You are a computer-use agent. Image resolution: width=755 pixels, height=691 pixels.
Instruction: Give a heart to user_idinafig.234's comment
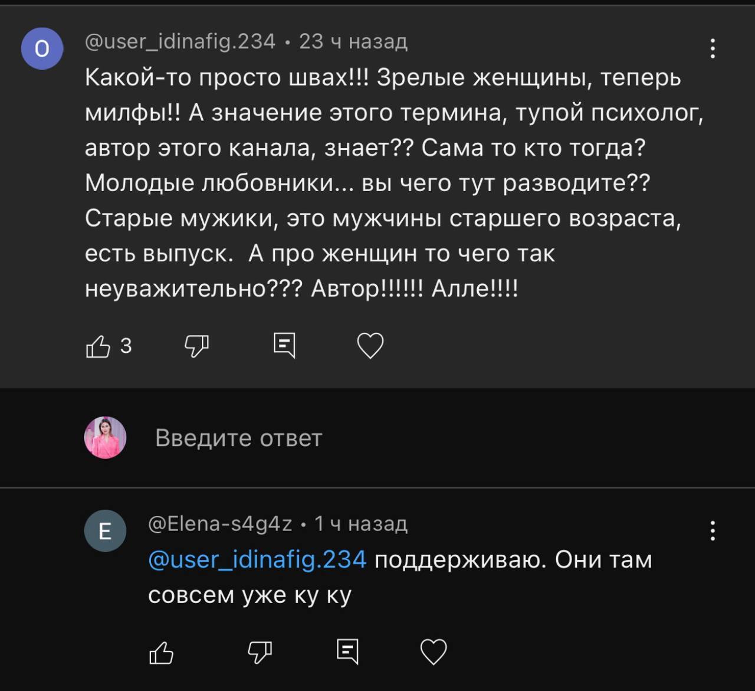pos(370,346)
